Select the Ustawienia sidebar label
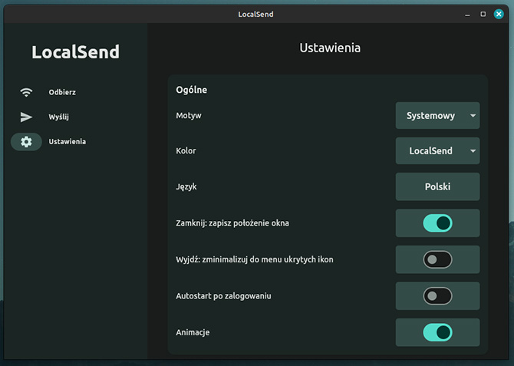514x366 pixels. [x=68, y=142]
